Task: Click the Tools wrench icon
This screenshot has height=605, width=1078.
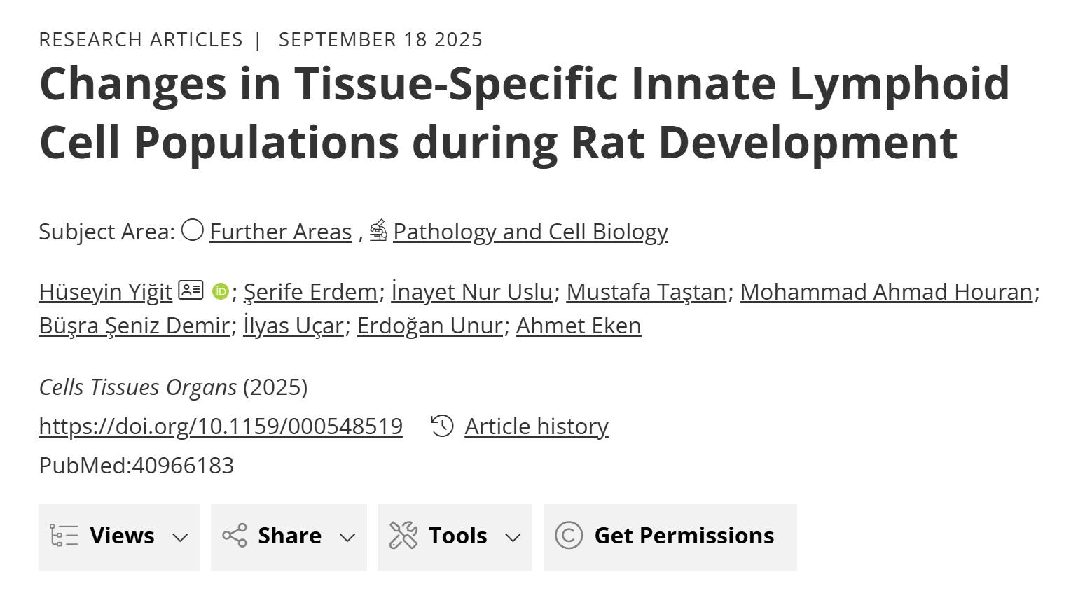Action: point(403,536)
